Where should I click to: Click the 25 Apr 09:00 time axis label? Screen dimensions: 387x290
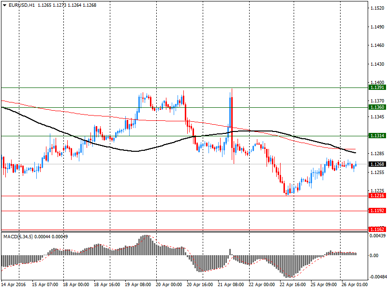tap(324, 285)
